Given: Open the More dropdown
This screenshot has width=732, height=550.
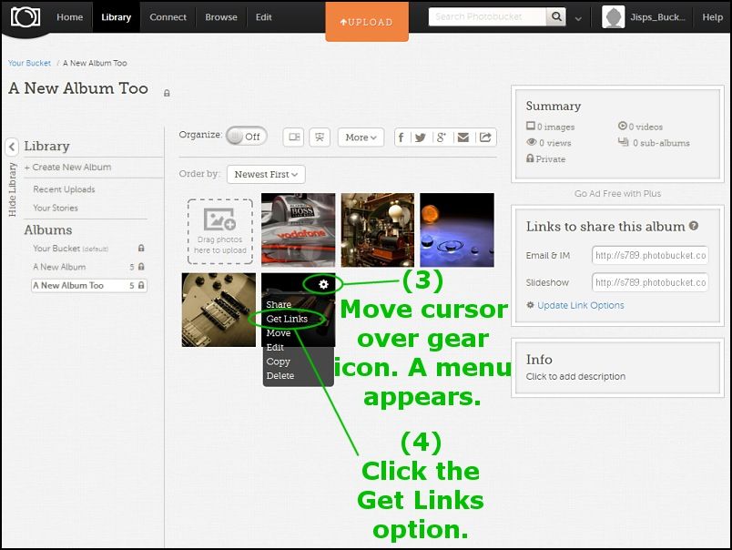Looking at the screenshot, I should click(x=361, y=137).
